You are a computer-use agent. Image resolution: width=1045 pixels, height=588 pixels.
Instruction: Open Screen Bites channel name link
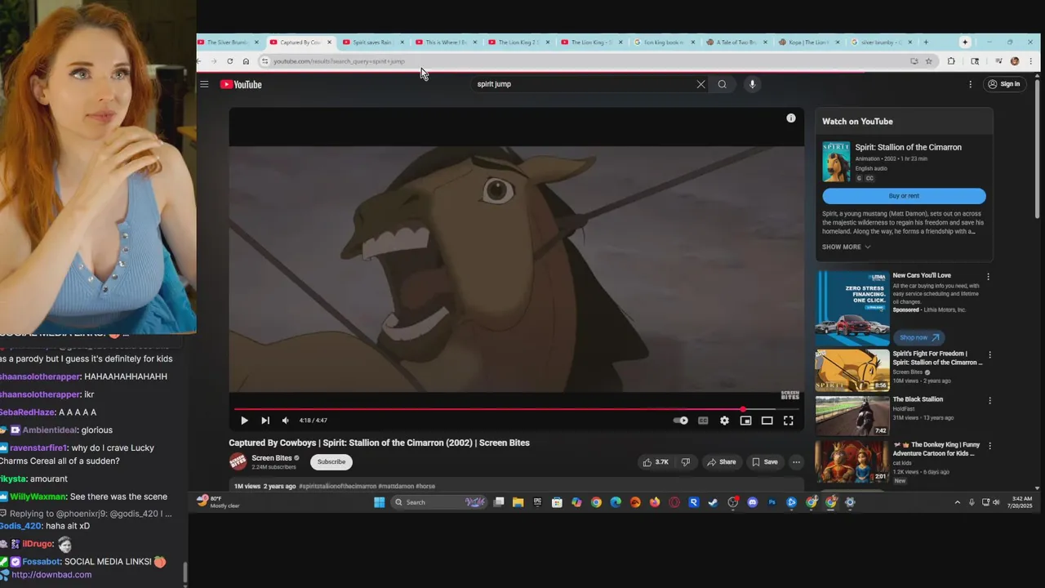(x=272, y=458)
